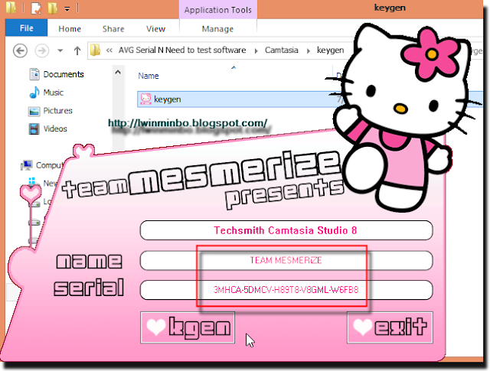
Task: Click the Back navigation arrow
Action: [21, 50]
